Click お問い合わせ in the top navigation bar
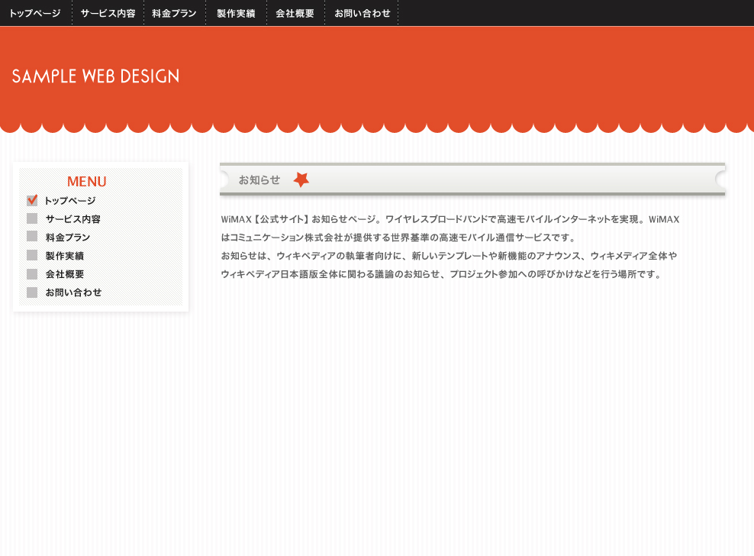Screen dimensions: 754x556 [362, 13]
